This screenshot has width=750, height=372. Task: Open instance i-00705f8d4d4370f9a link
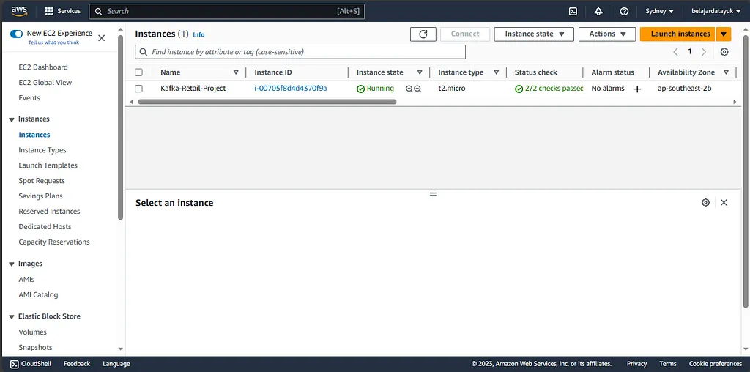pyautogui.click(x=291, y=89)
